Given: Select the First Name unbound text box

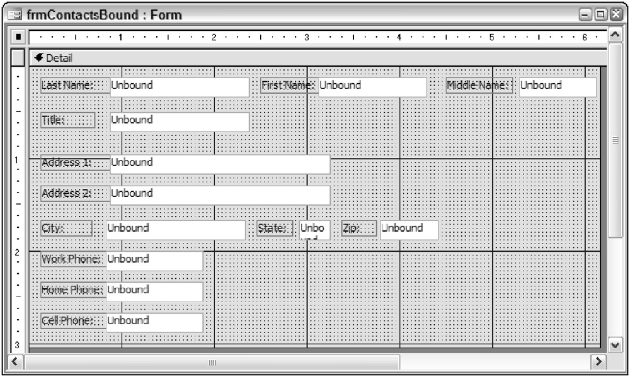Looking at the screenshot, I should (x=372, y=87).
